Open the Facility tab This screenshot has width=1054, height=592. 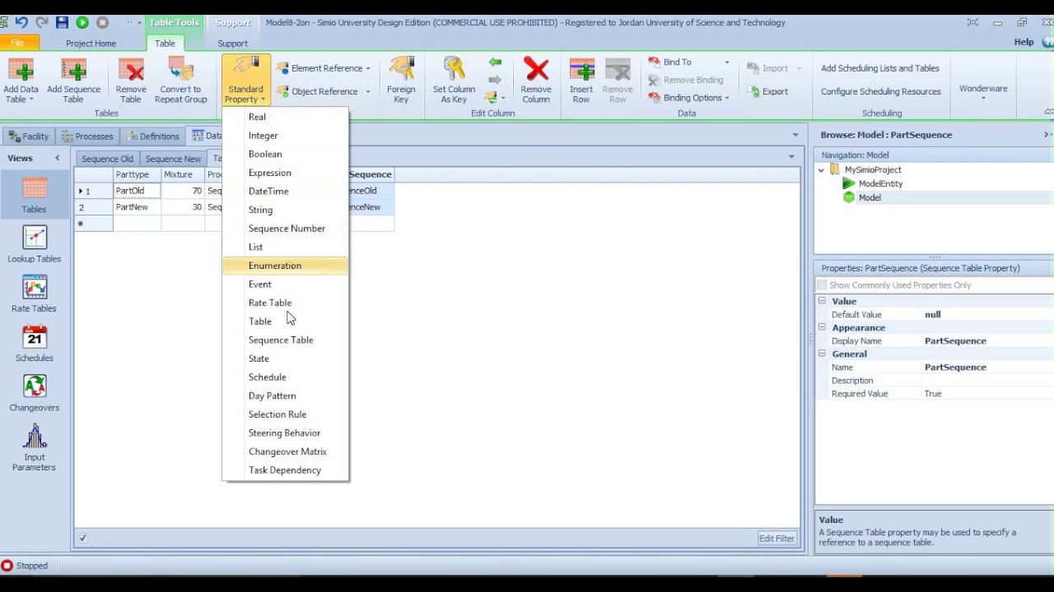point(29,136)
